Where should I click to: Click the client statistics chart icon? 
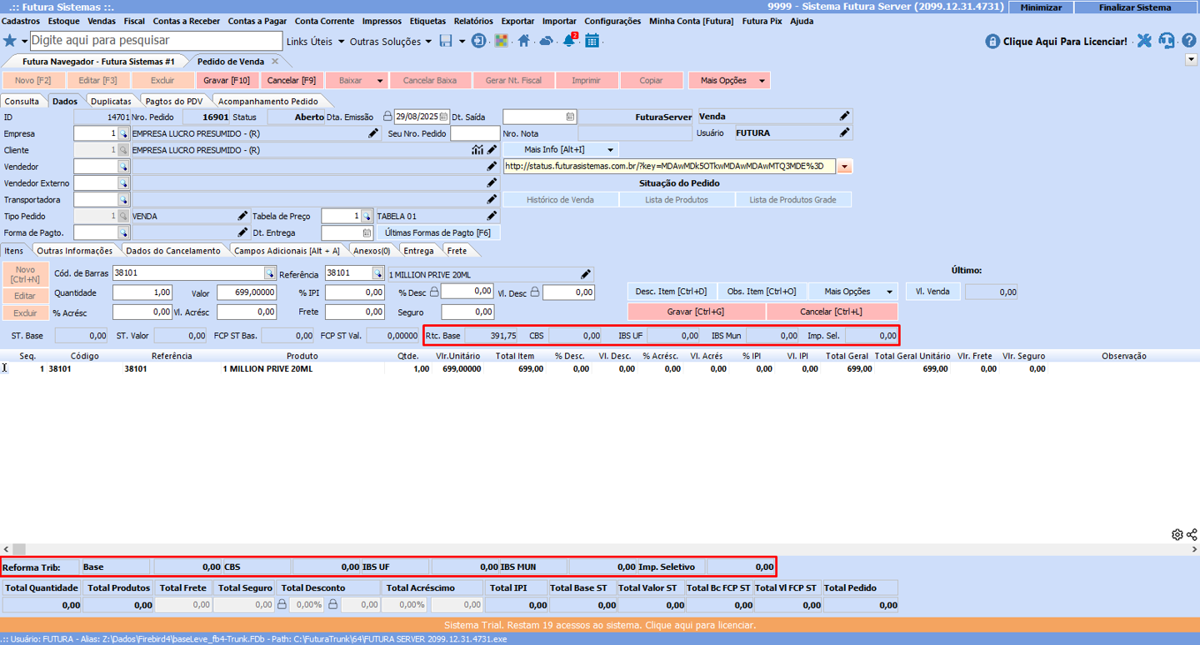477,150
